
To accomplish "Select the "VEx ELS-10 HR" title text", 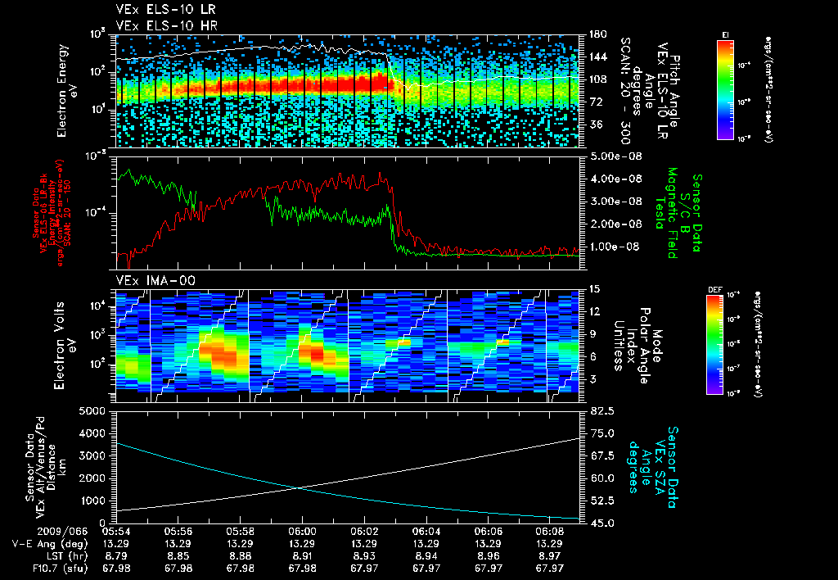I will [x=166, y=25].
